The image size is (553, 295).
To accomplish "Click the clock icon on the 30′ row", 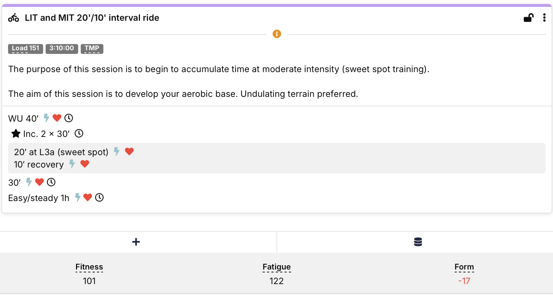I will pos(51,182).
